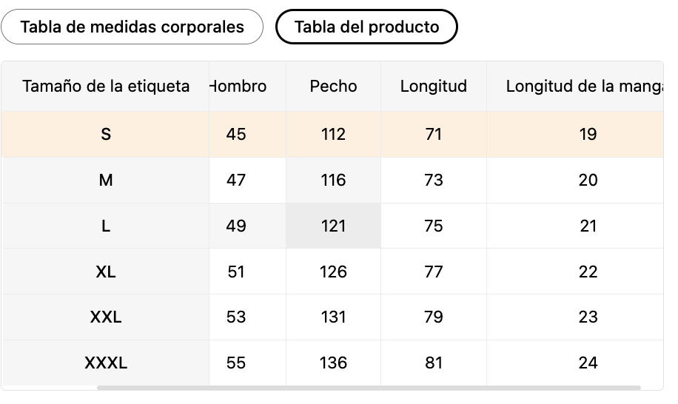Select the Tabla del producto tab

[x=366, y=27]
